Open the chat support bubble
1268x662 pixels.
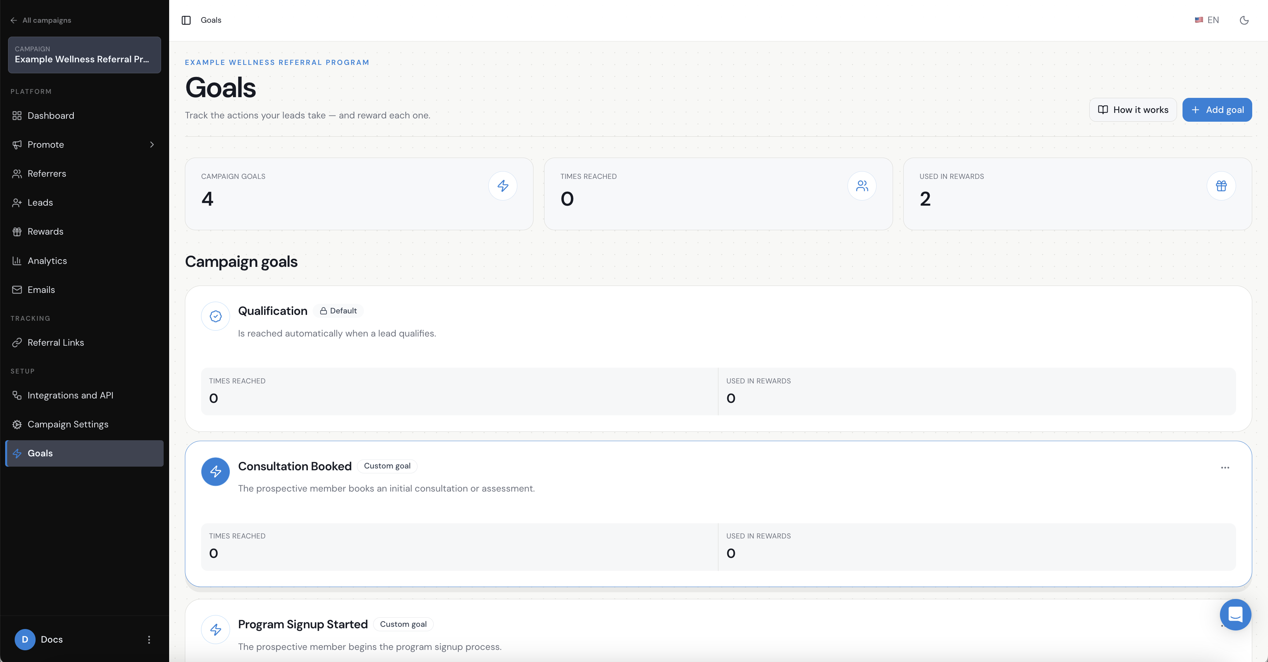click(x=1235, y=614)
